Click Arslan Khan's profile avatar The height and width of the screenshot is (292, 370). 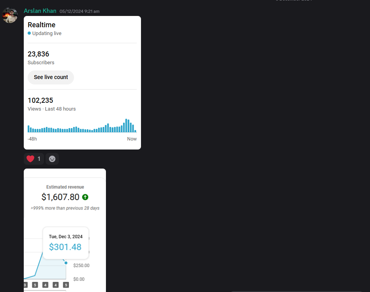point(10,15)
